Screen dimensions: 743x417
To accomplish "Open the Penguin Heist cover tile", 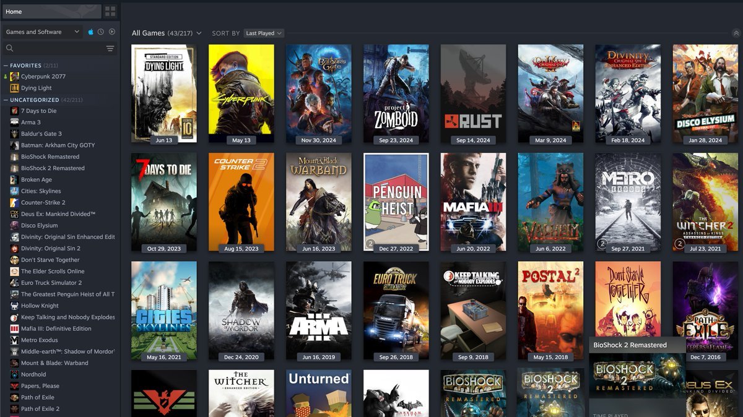I will [x=396, y=202].
